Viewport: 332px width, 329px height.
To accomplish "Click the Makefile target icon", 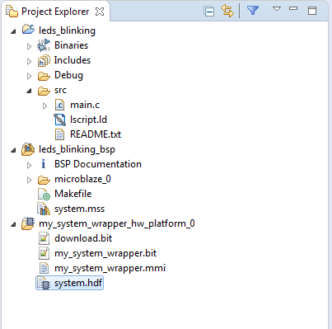I will [44, 195].
